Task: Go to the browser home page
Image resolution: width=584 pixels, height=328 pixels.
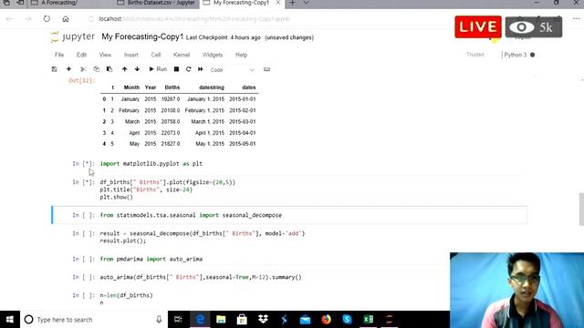Action: [66, 19]
